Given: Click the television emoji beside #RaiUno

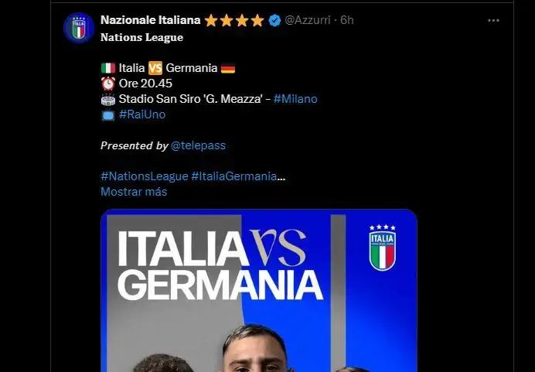Looking at the screenshot, I should point(108,114).
